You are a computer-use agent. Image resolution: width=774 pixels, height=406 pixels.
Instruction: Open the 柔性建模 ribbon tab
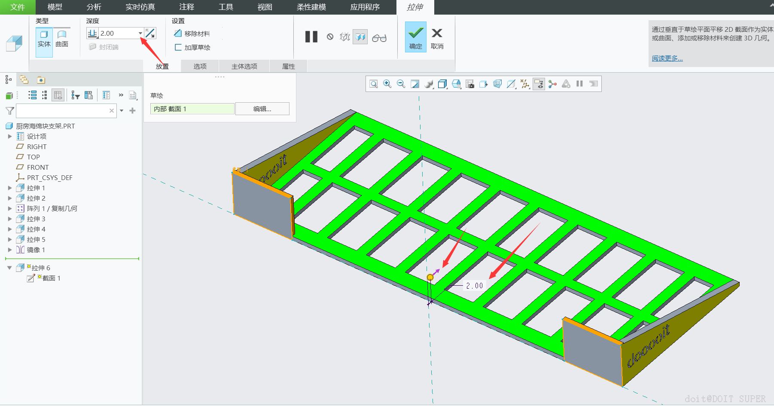[x=311, y=7]
